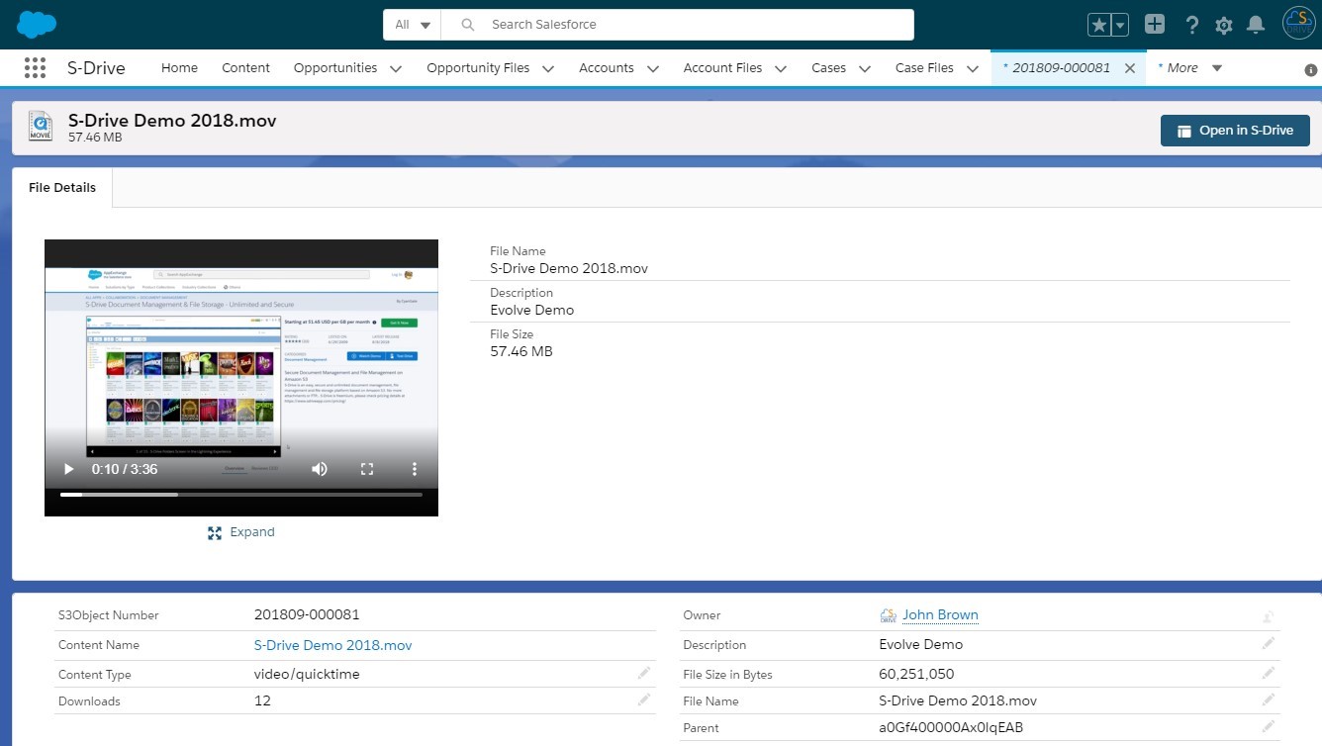Open the Cases tab
The width and height of the screenshot is (1322, 746).
[x=828, y=68]
